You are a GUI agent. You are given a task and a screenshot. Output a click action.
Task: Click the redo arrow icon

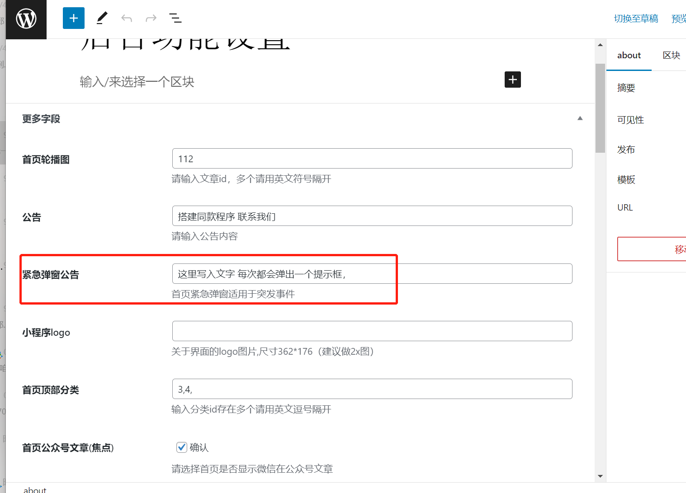tap(151, 18)
